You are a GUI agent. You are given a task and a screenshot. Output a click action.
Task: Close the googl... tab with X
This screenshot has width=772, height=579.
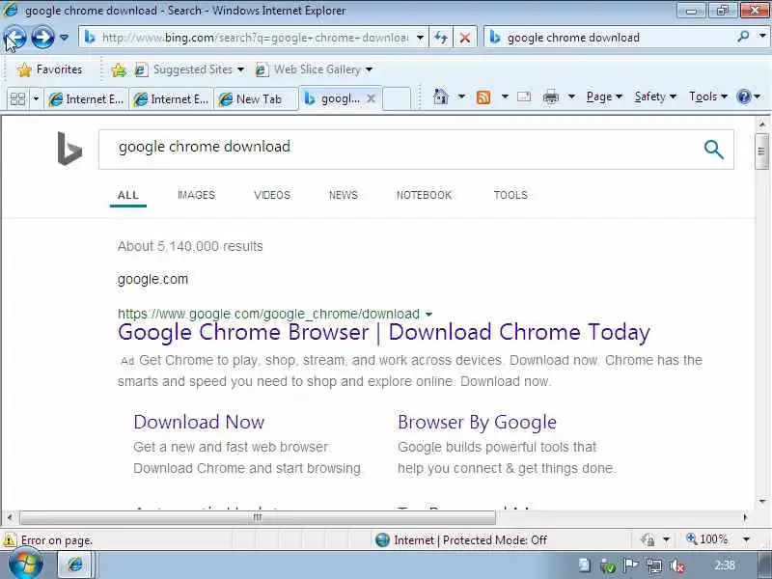click(x=372, y=98)
